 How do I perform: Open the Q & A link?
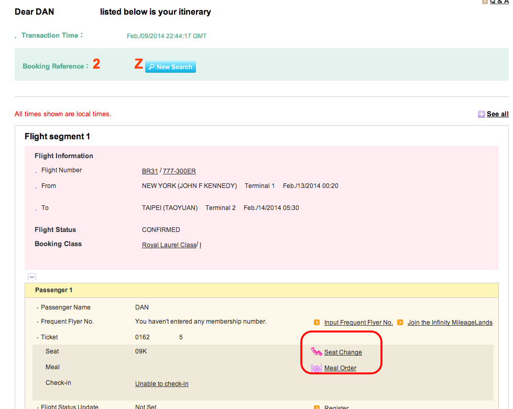click(x=499, y=2)
